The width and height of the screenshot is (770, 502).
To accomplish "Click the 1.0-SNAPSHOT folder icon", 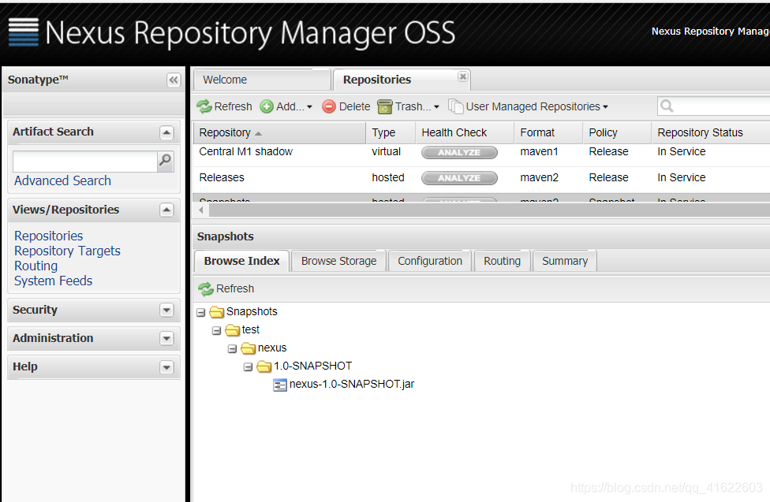I will 264,366.
